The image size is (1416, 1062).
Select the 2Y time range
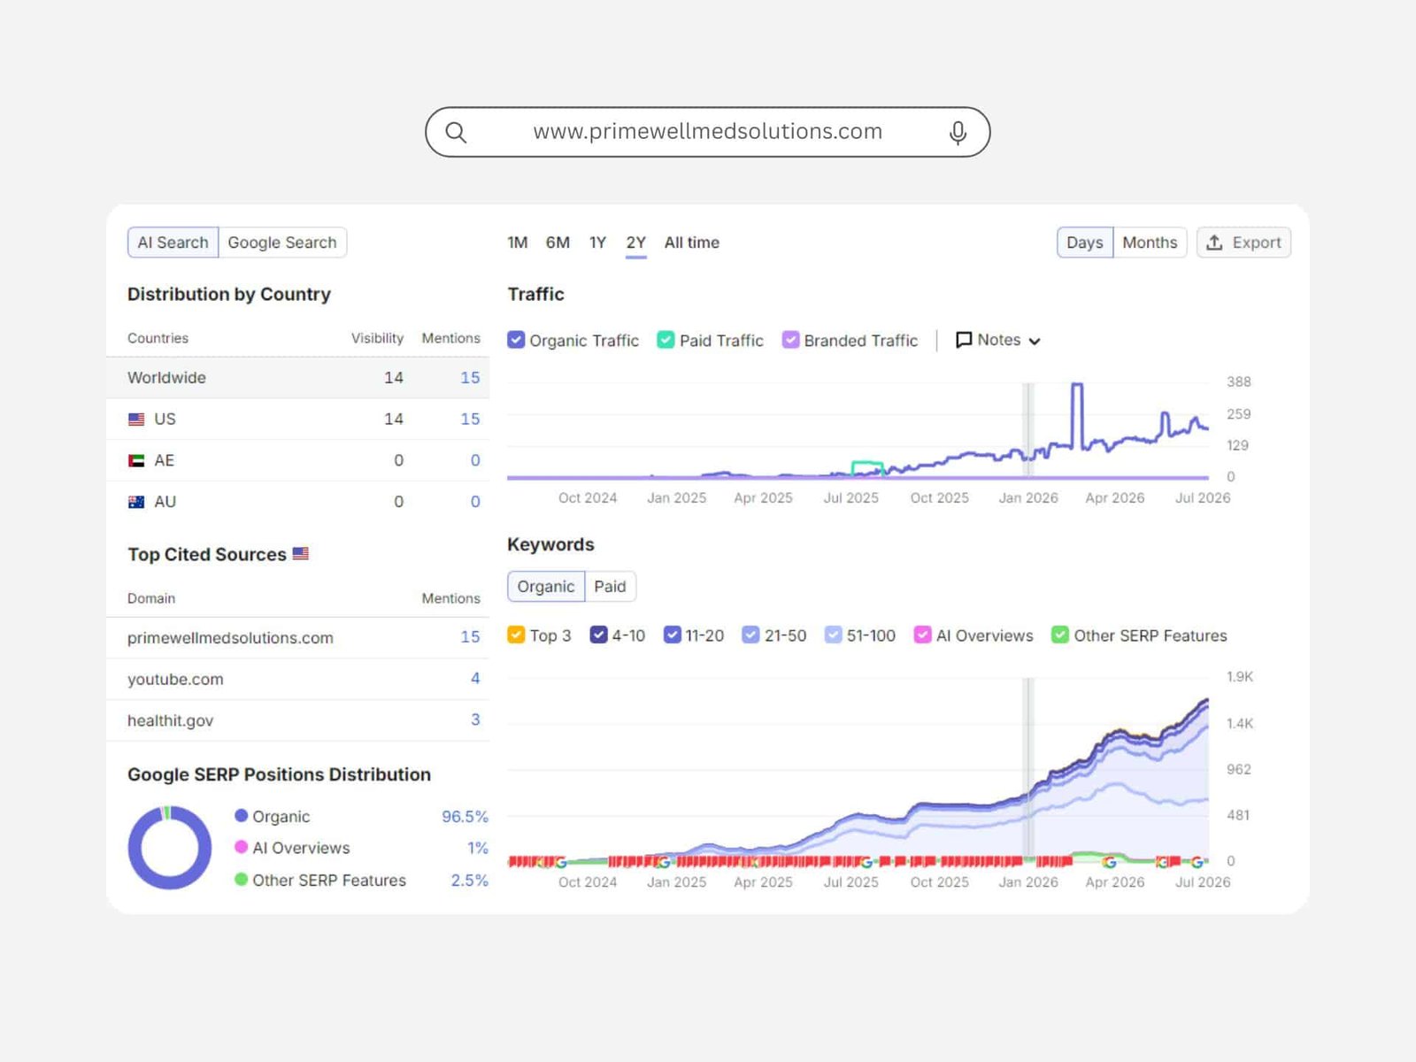635,242
